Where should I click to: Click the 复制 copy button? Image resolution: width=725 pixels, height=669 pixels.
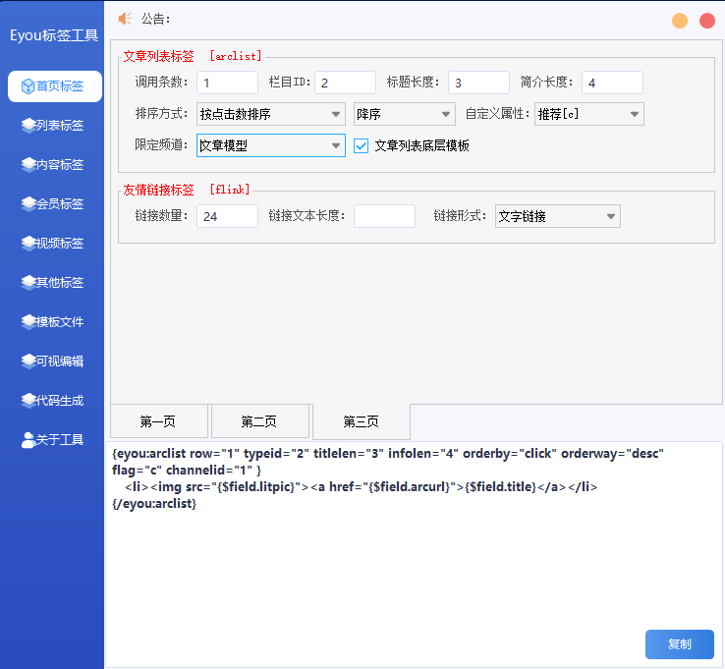(679, 644)
